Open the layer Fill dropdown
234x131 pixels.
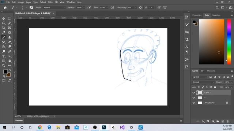pyautogui.click(x=231, y=87)
